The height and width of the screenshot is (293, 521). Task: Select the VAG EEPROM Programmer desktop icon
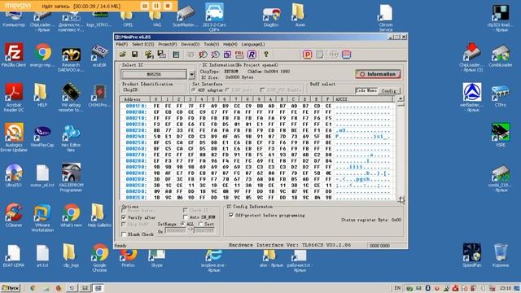point(71,177)
